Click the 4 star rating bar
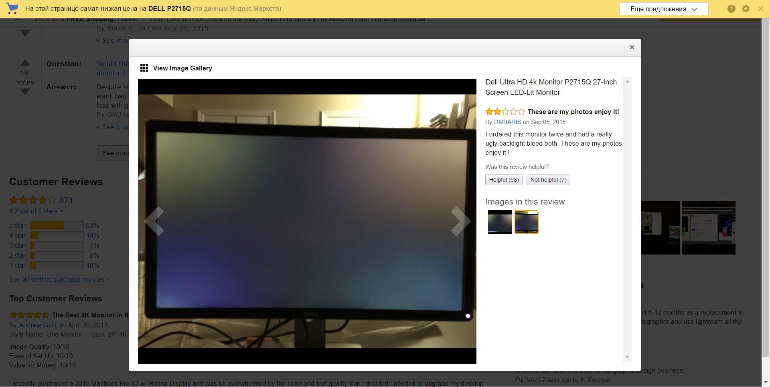Viewport: 770px width, 387px height. point(57,235)
